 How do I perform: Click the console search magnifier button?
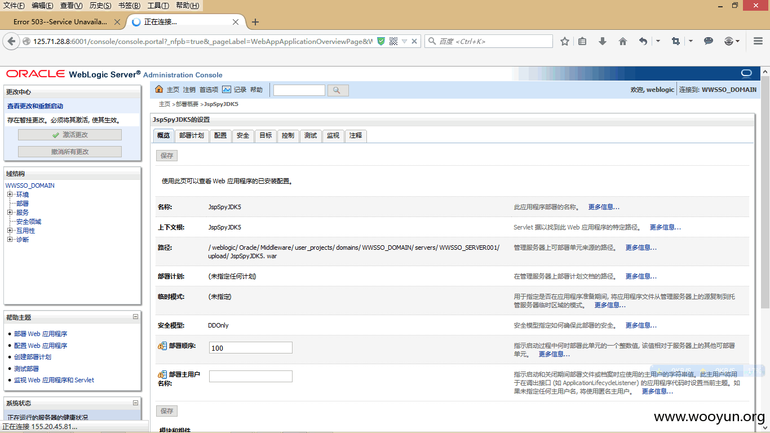338,90
